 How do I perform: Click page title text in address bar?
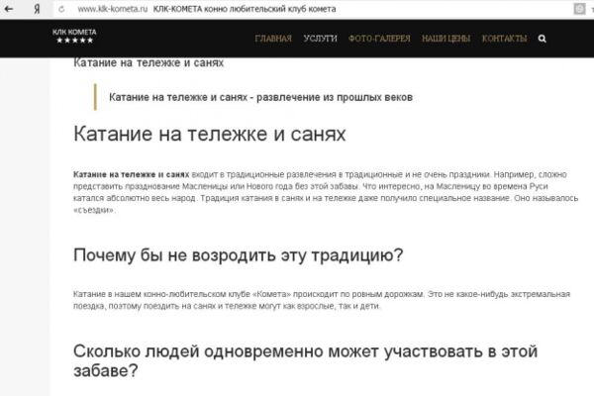pyautogui.click(x=245, y=9)
